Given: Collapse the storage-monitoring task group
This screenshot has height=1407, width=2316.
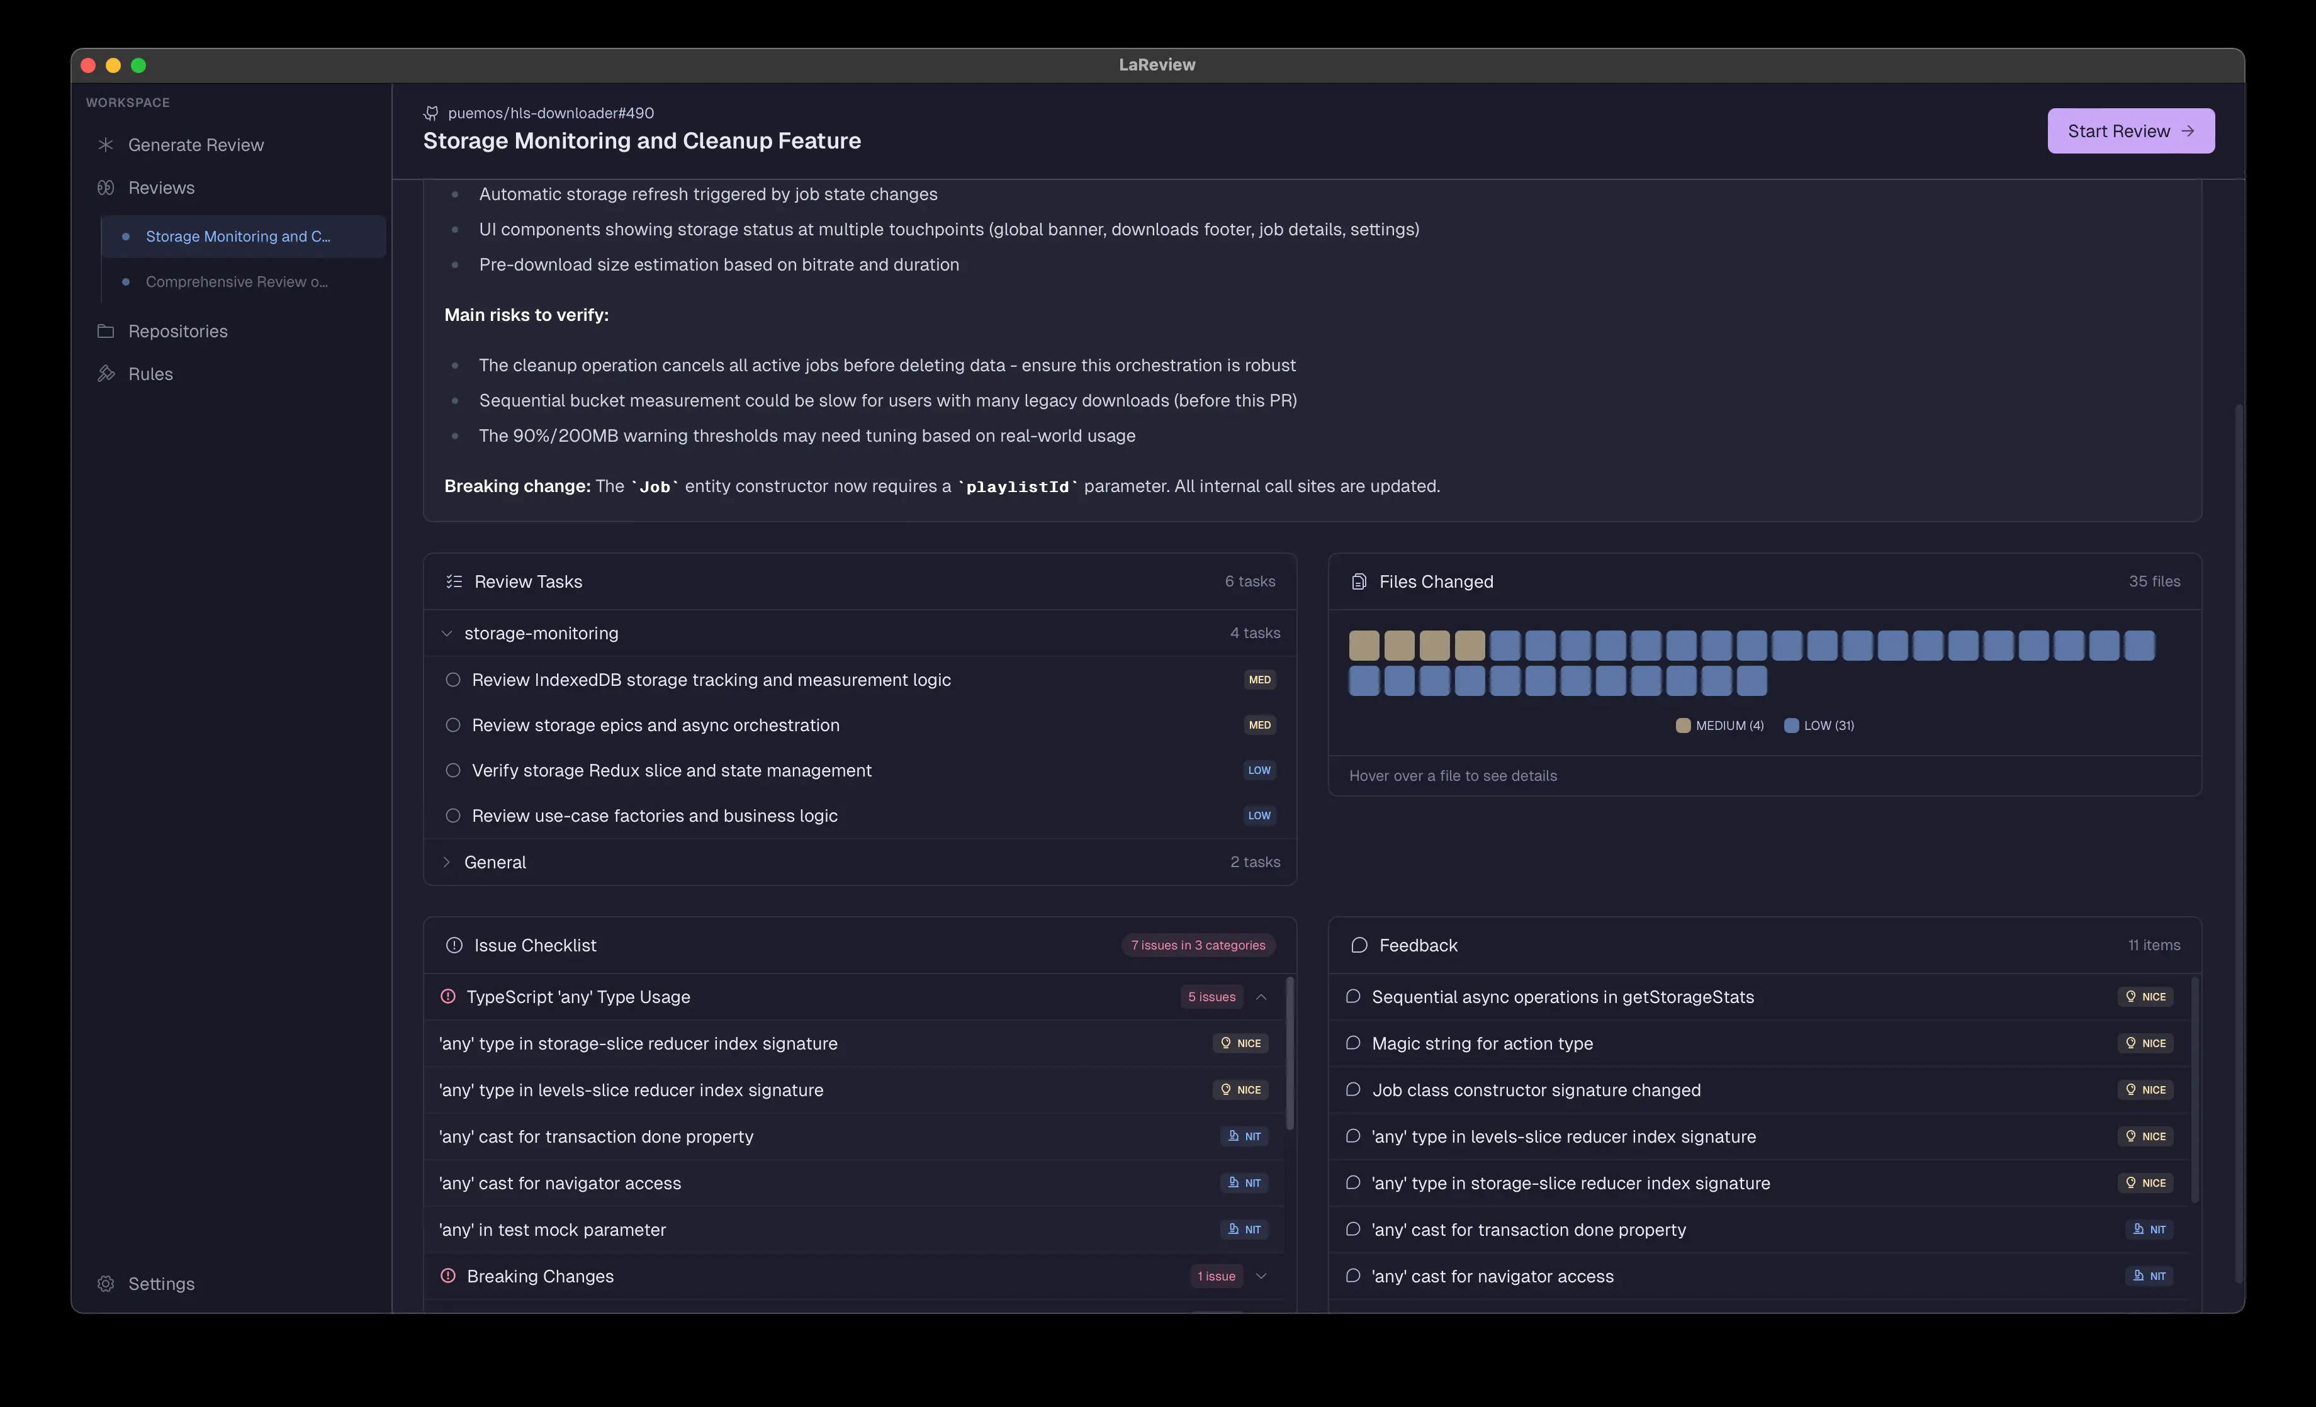Looking at the screenshot, I should (446, 634).
